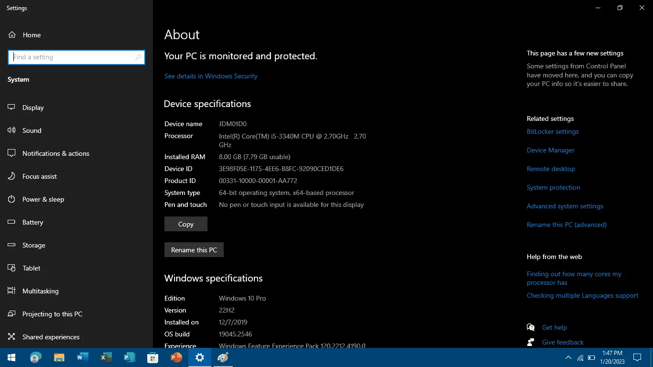Screen dimensions: 653x367
Task: Launch Excel from the taskbar
Action: tap(106, 357)
